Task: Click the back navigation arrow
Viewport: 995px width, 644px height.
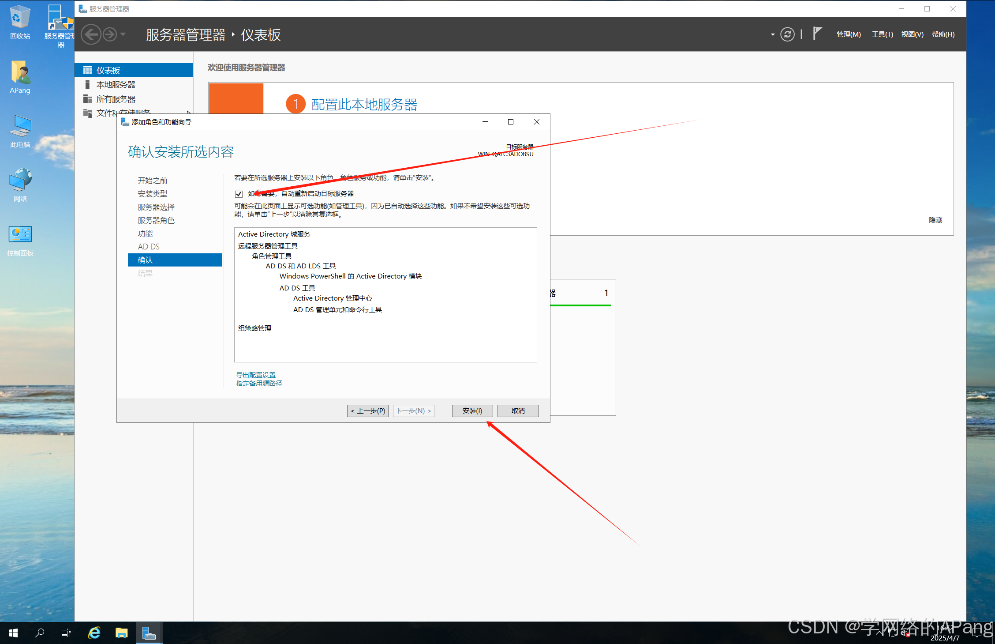Action: (x=91, y=34)
